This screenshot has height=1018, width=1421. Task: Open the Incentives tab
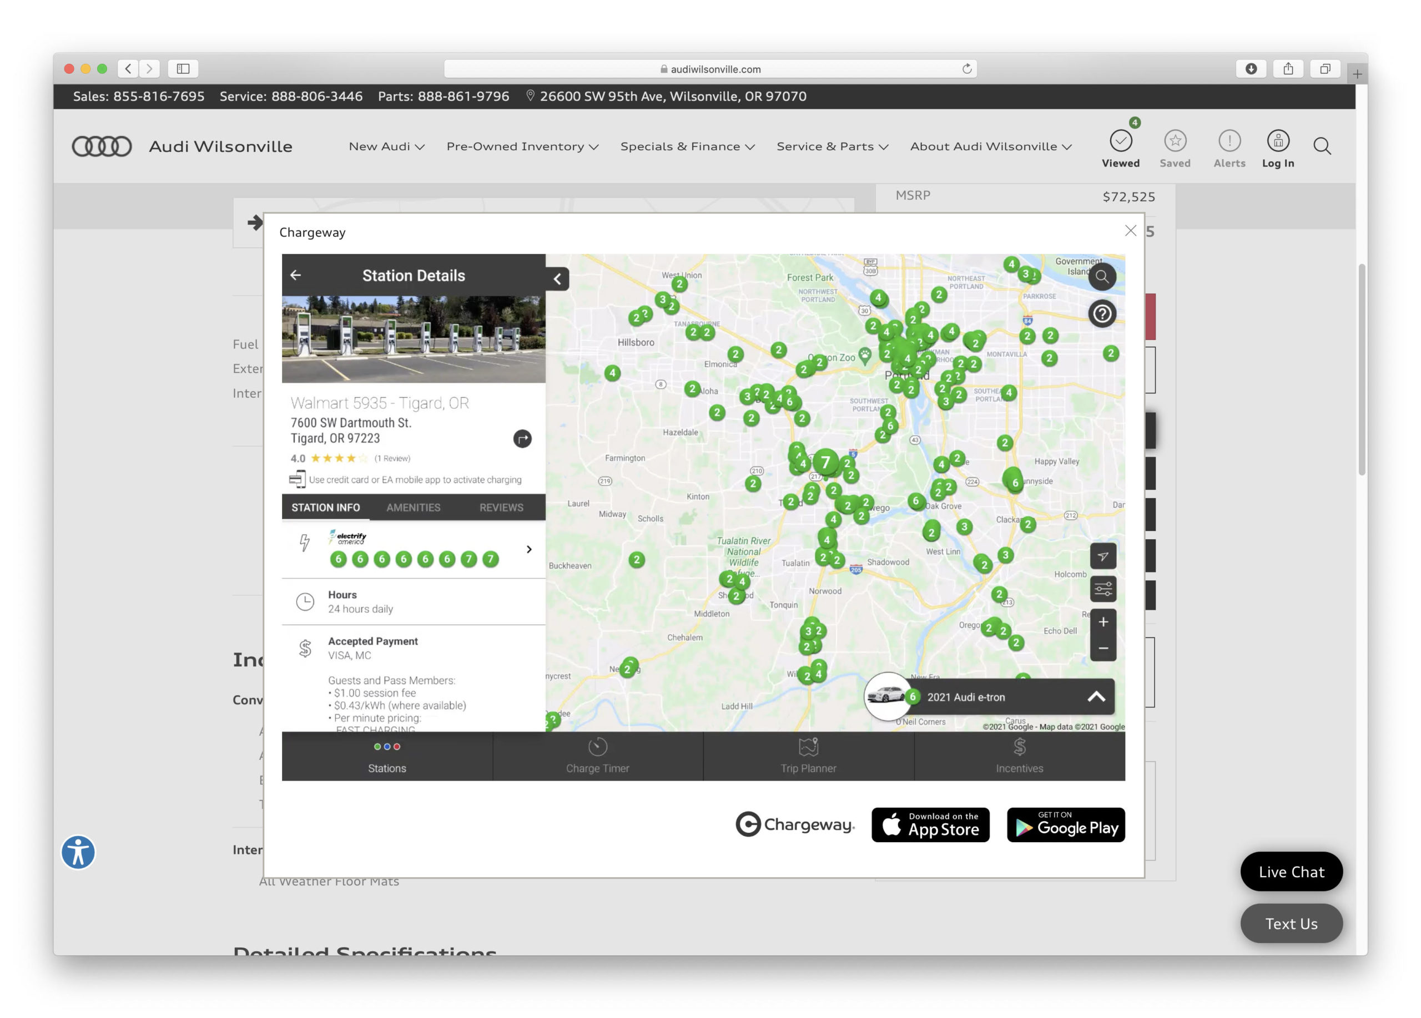click(x=1019, y=756)
